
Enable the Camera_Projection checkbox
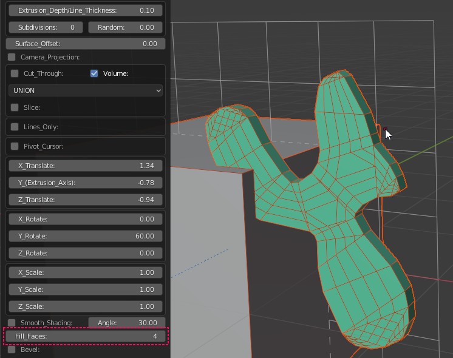[12, 57]
